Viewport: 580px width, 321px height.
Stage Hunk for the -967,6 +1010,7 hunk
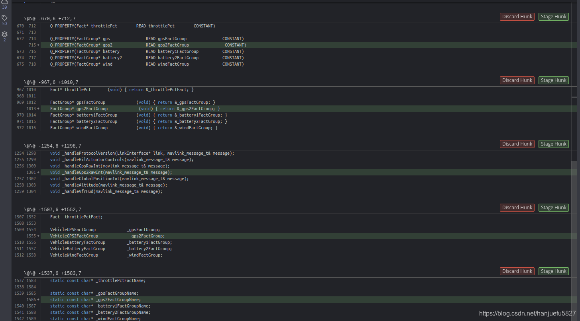pyautogui.click(x=553, y=80)
